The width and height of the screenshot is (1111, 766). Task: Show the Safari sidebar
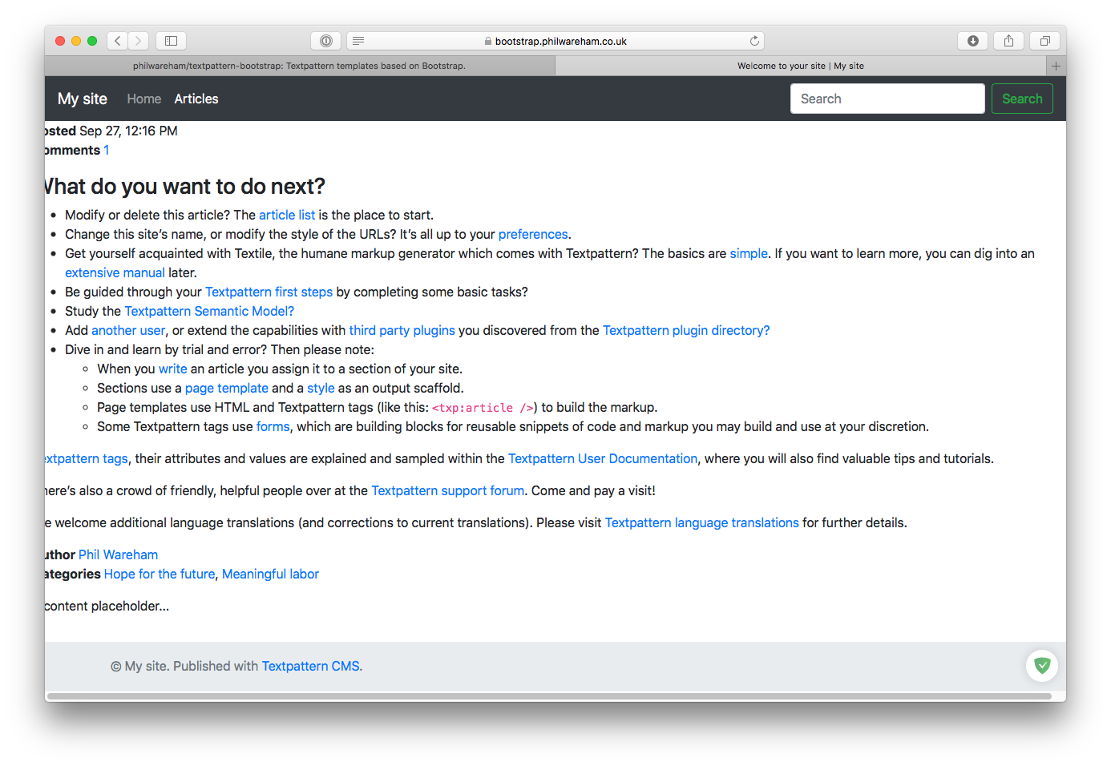click(x=171, y=41)
